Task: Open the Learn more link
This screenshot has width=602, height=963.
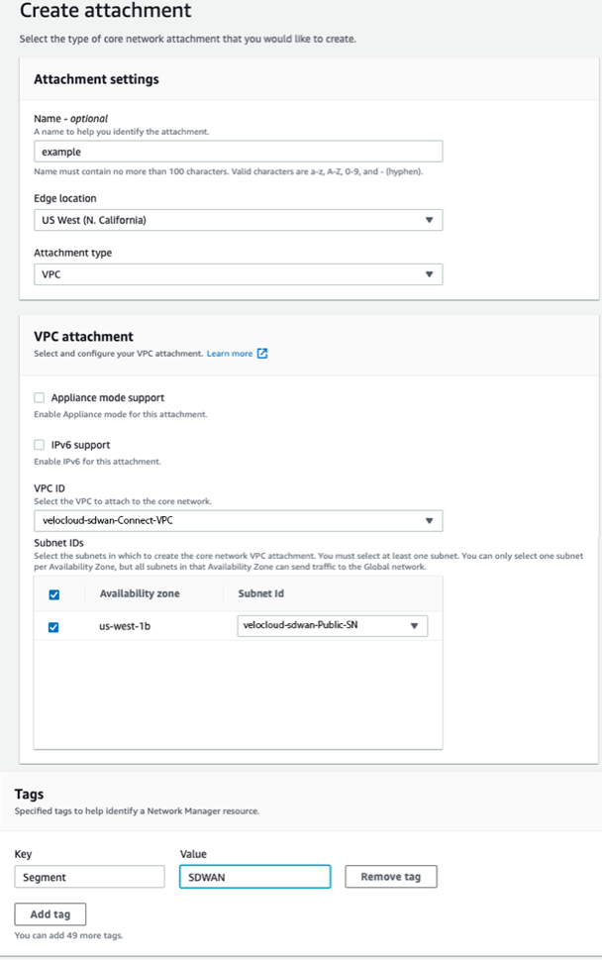Action: click(230, 354)
